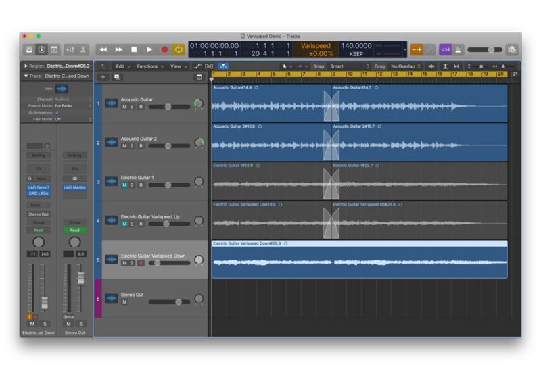
Task: Click the Waveform Zoom button
Action: point(431,66)
